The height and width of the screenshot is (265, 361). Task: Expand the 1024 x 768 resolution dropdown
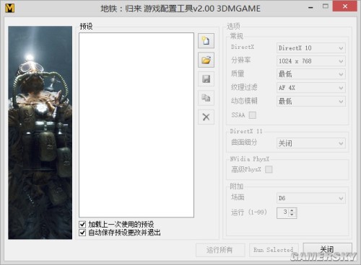(311, 61)
